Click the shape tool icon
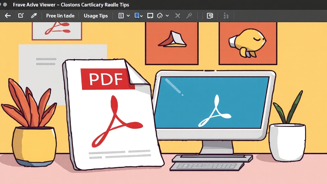This screenshot has height=184, width=327. click(x=160, y=16)
